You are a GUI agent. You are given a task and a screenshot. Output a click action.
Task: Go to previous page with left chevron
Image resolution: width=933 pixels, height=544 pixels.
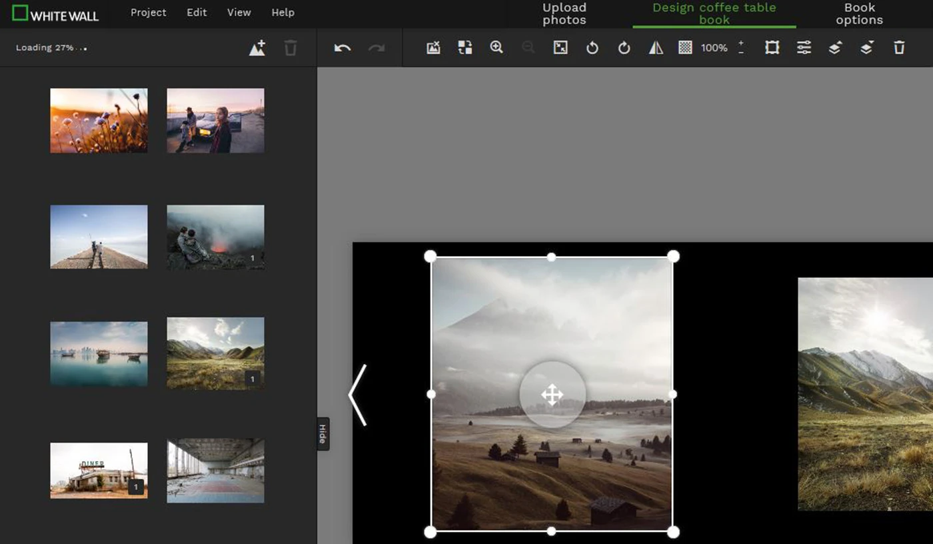coord(358,395)
